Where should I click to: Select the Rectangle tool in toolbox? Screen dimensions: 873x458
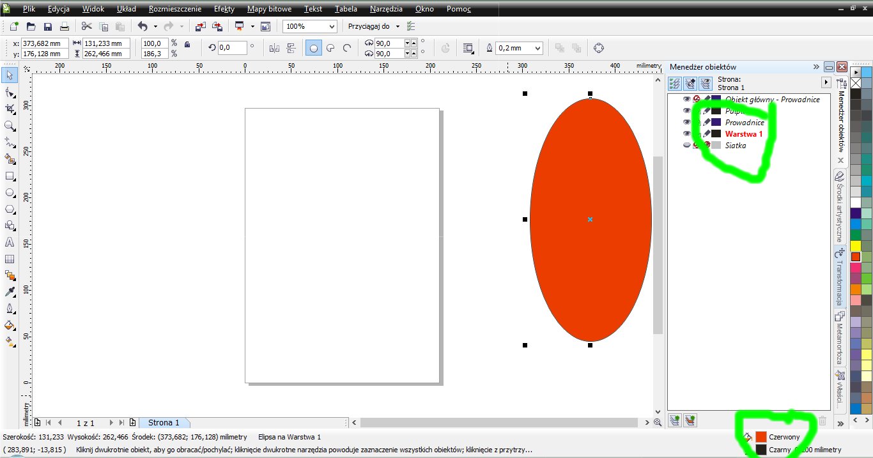10,176
